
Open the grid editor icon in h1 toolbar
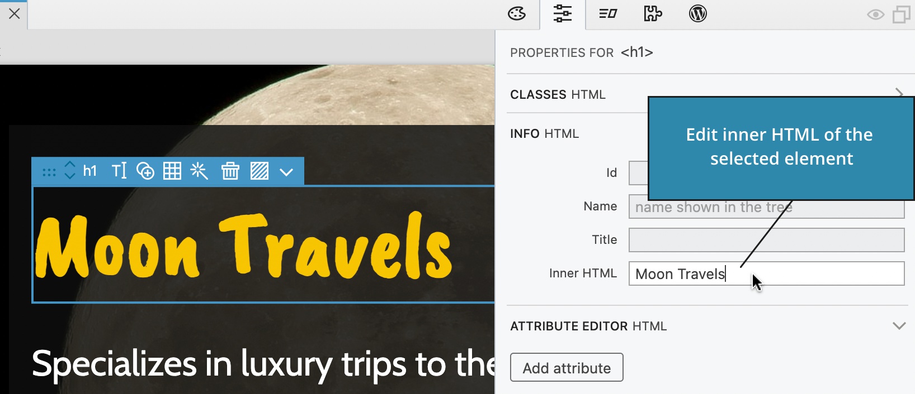pyautogui.click(x=172, y=171)
